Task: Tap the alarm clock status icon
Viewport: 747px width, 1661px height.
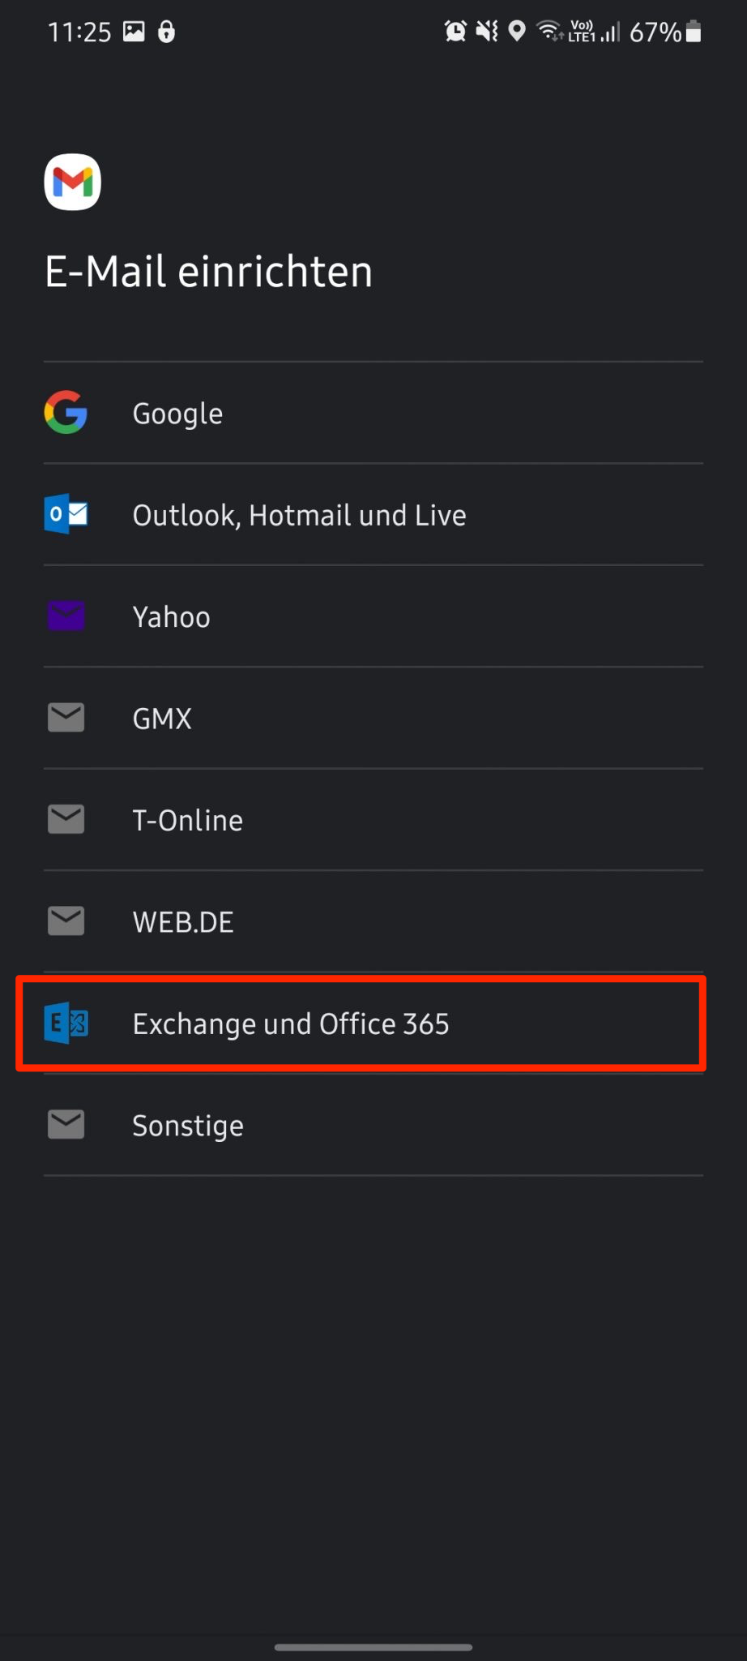Action: (455, 32)
